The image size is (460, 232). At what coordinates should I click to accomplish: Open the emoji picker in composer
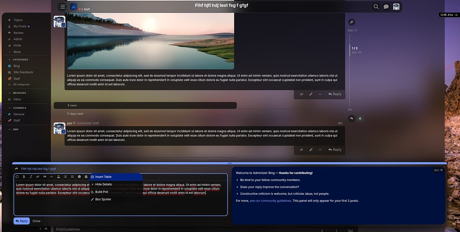[x=79, y=177]
